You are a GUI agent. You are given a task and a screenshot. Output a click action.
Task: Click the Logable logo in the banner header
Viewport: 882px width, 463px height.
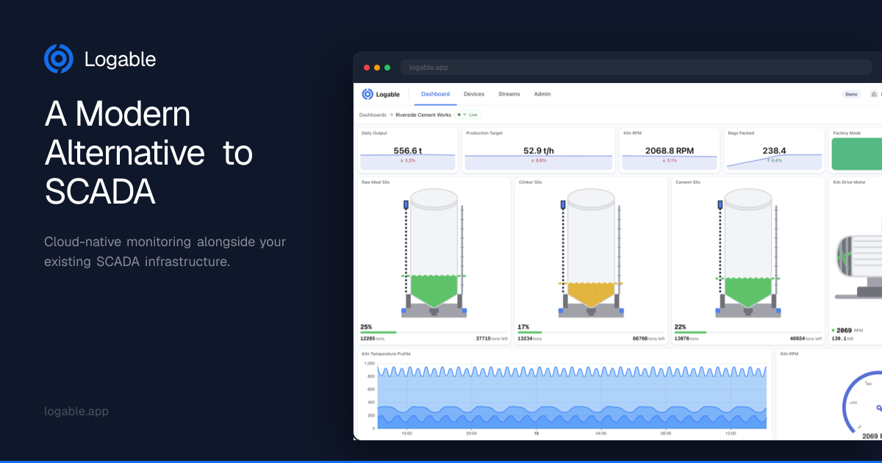coord(100,59)
